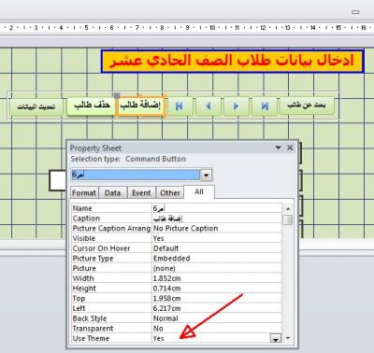Click the Back Style Normal value
Image resolution: width=374 pixels, height=353 pixels.
pyautogui.click(x=217, y=318)
